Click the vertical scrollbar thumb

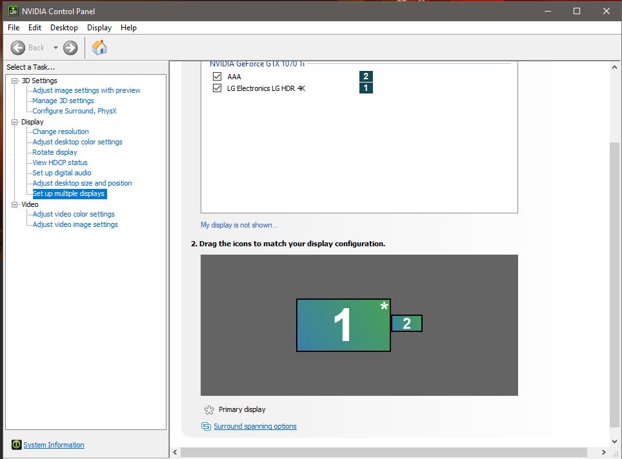(614, 284)
